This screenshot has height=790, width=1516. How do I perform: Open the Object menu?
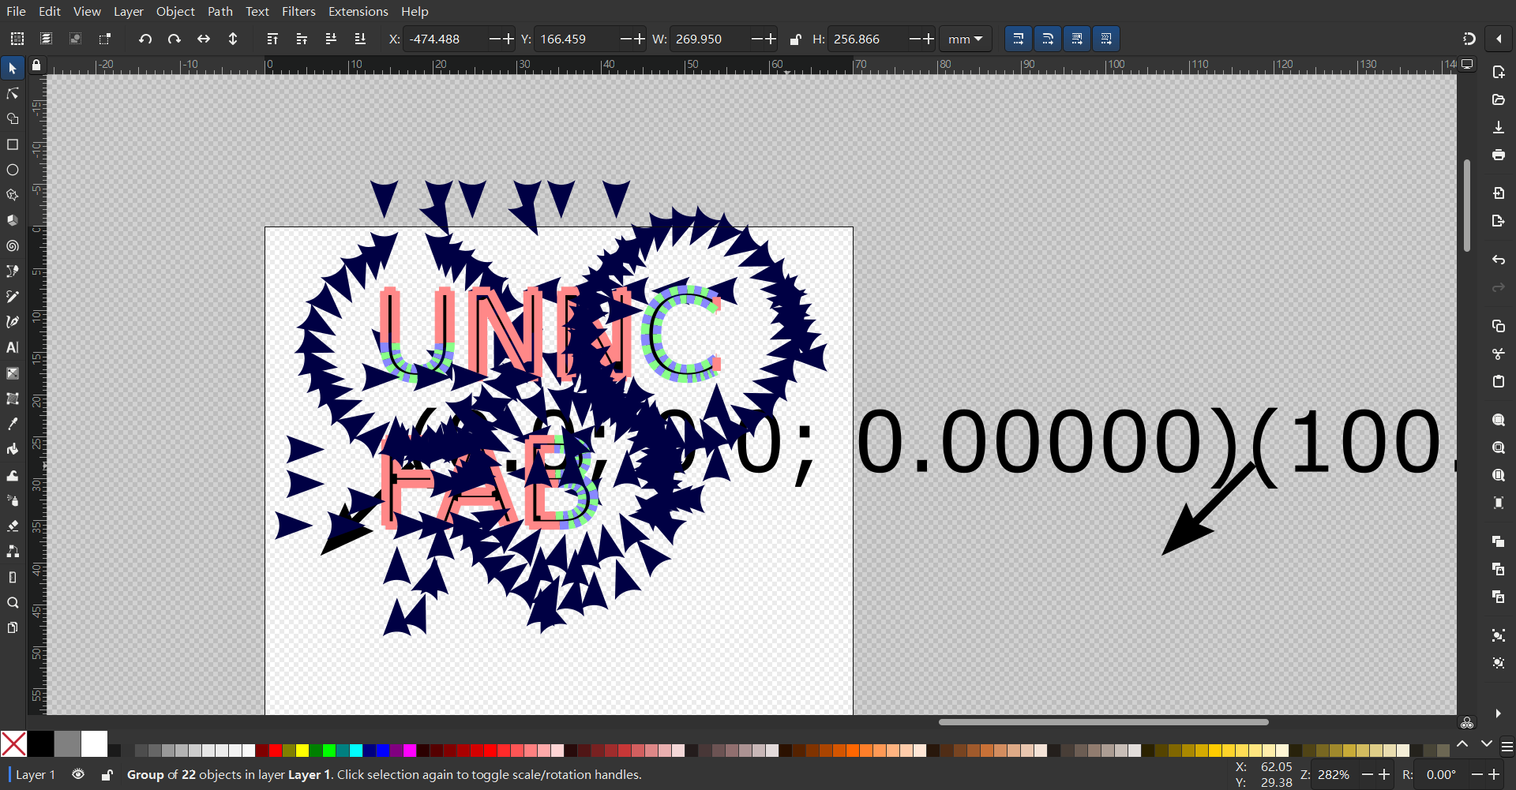pyautogui.click(x=175, y=11)
